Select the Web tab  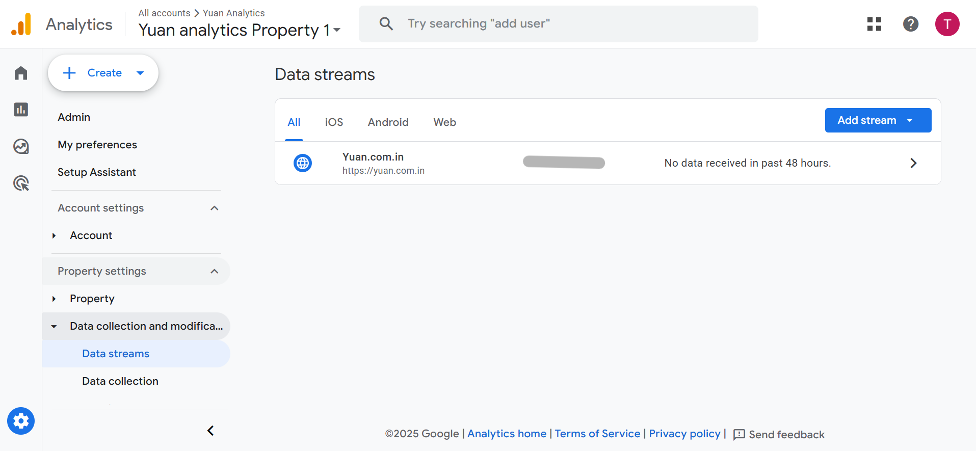[444, 122]
